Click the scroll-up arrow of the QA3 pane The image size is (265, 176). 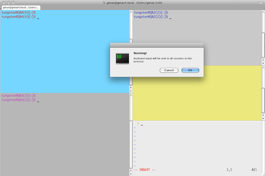(131, 171)
